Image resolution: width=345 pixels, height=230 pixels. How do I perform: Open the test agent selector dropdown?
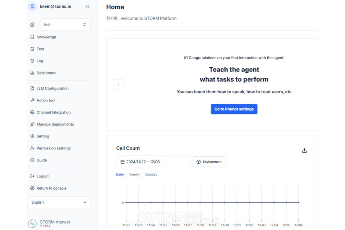[65, 24]
